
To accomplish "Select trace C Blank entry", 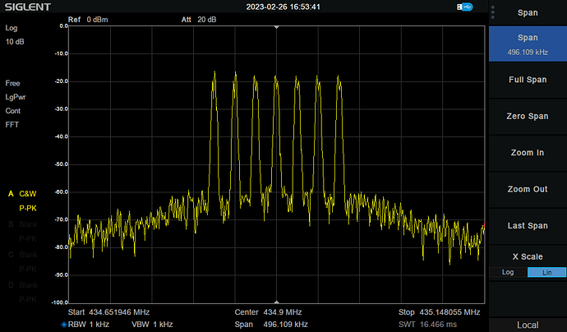I will coord(23,255).
